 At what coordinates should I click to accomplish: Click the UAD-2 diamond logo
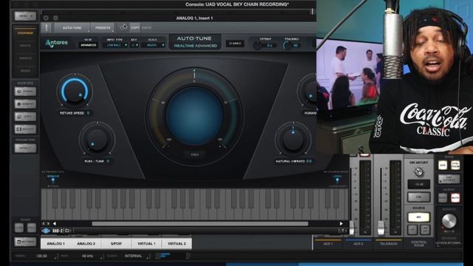[x=46, y=231]
